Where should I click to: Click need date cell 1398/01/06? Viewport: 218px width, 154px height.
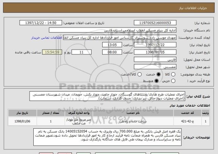pos(22,121)
